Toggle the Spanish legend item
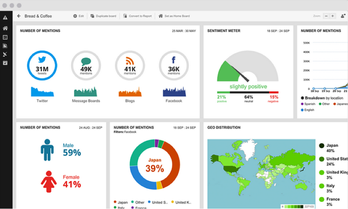This screenshot has height=209, width=348. [308, 104]
